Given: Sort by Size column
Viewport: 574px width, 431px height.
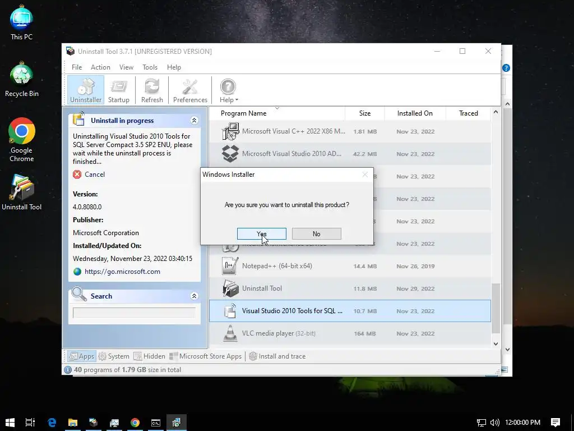Looking at the screenshot, I should coord(364,113).
